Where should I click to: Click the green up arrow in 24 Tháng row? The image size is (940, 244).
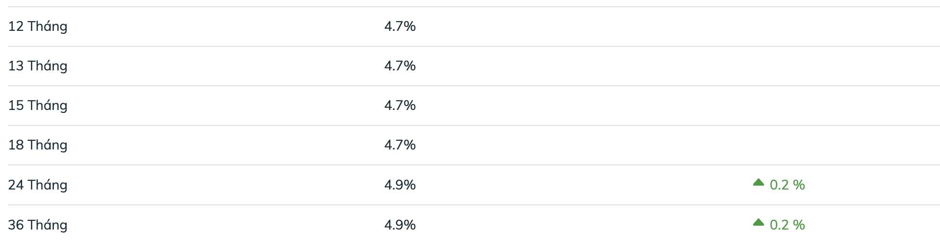pyautogui.click(x=759, y=182)
